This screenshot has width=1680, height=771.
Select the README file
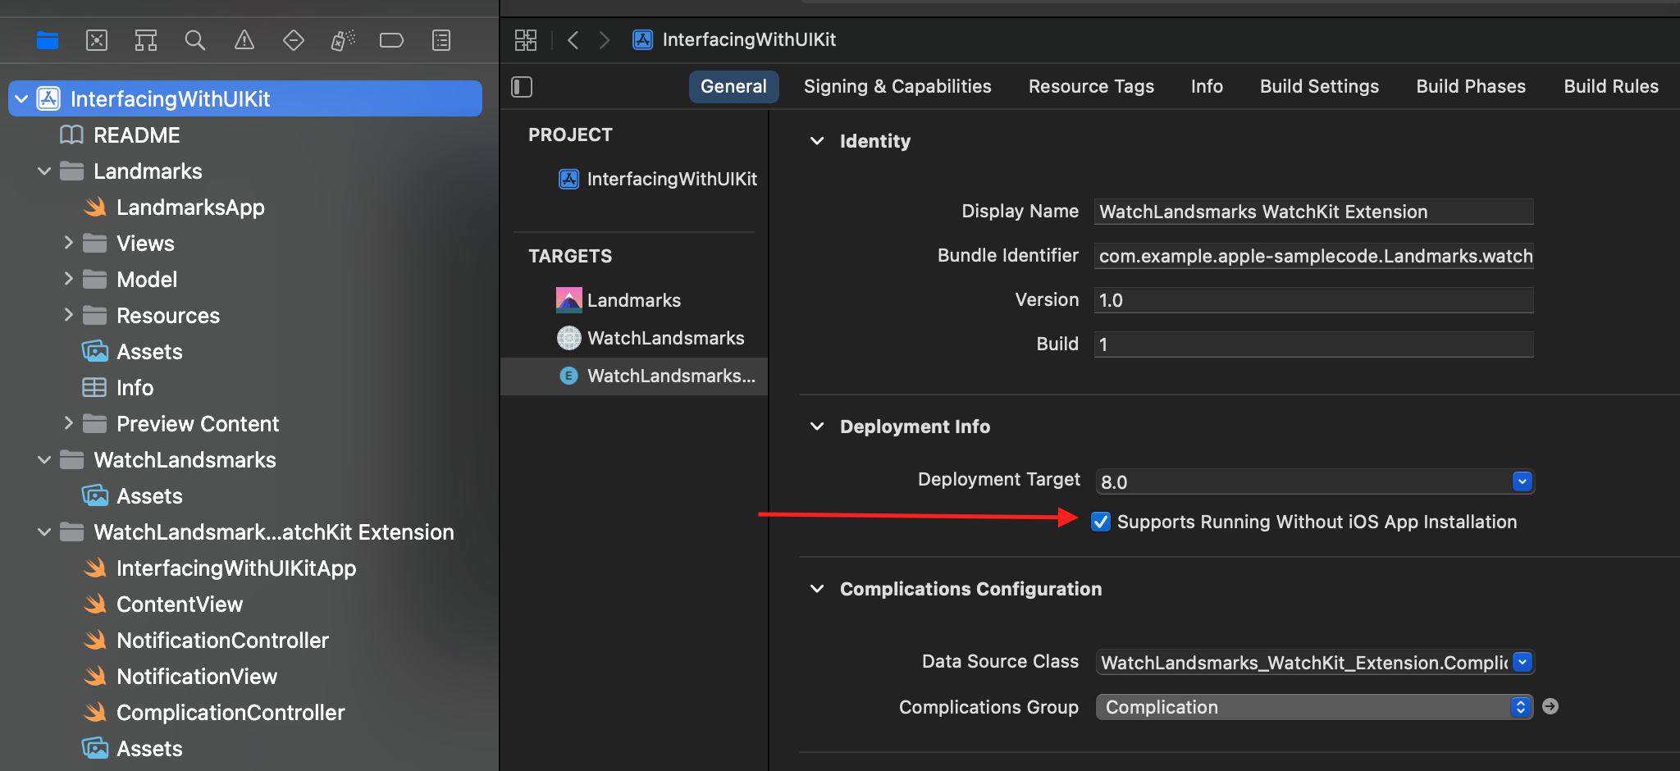136,135
